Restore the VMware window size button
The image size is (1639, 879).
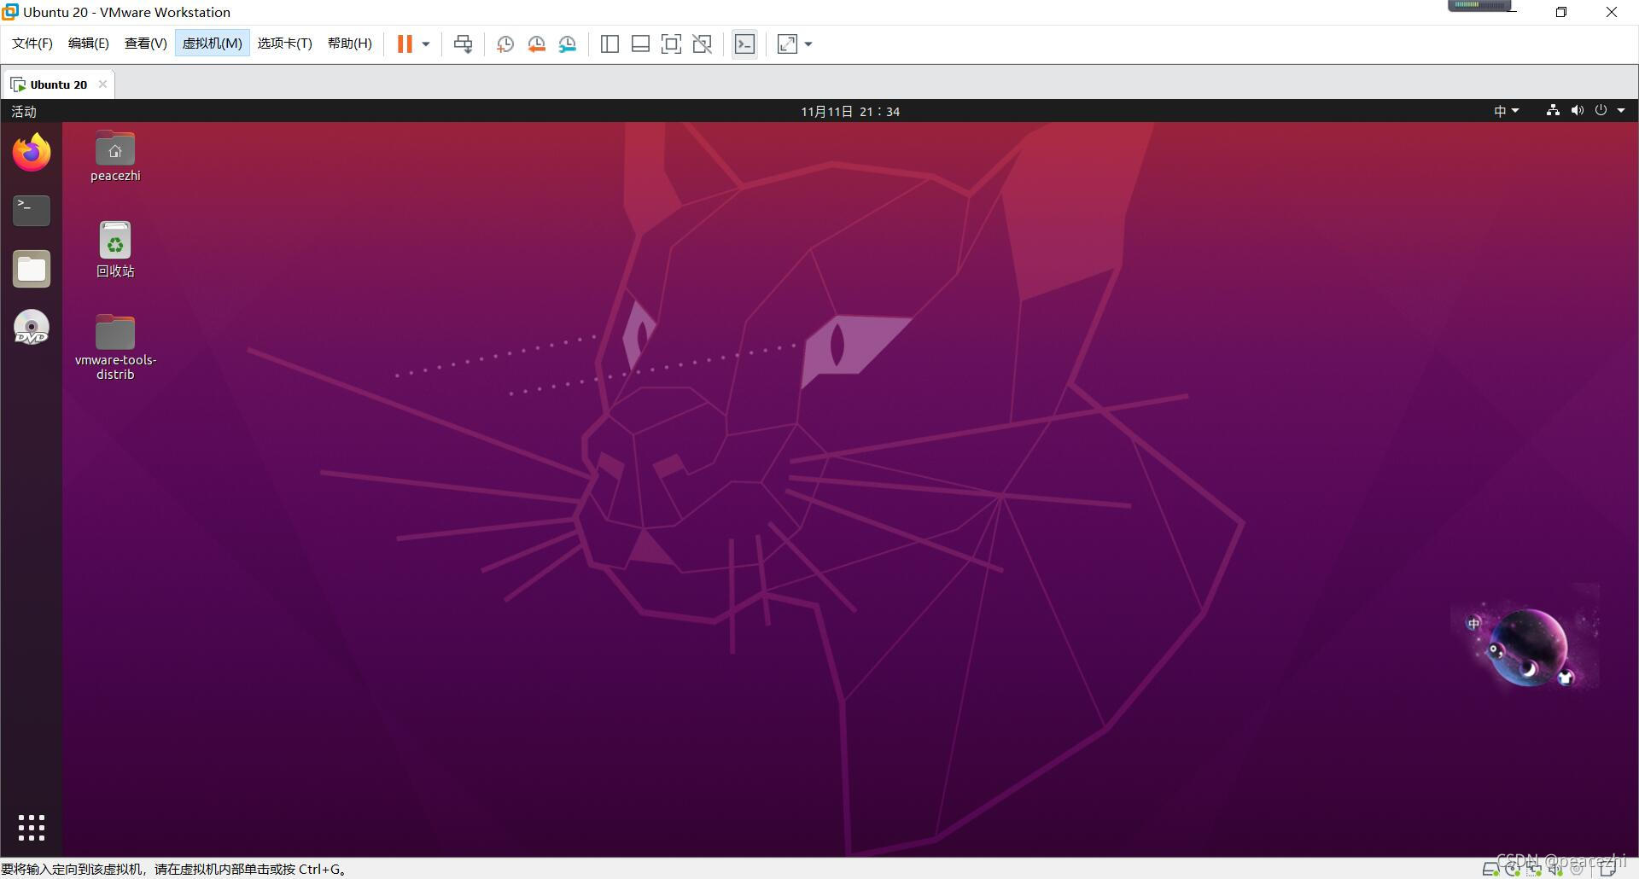pos(1561,13)
